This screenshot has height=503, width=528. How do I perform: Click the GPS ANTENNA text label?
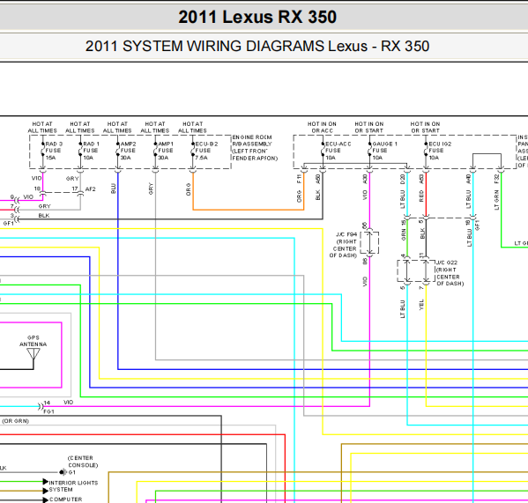33,341
